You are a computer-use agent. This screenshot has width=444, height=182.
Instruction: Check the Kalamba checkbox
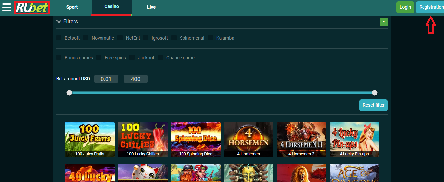210,38
